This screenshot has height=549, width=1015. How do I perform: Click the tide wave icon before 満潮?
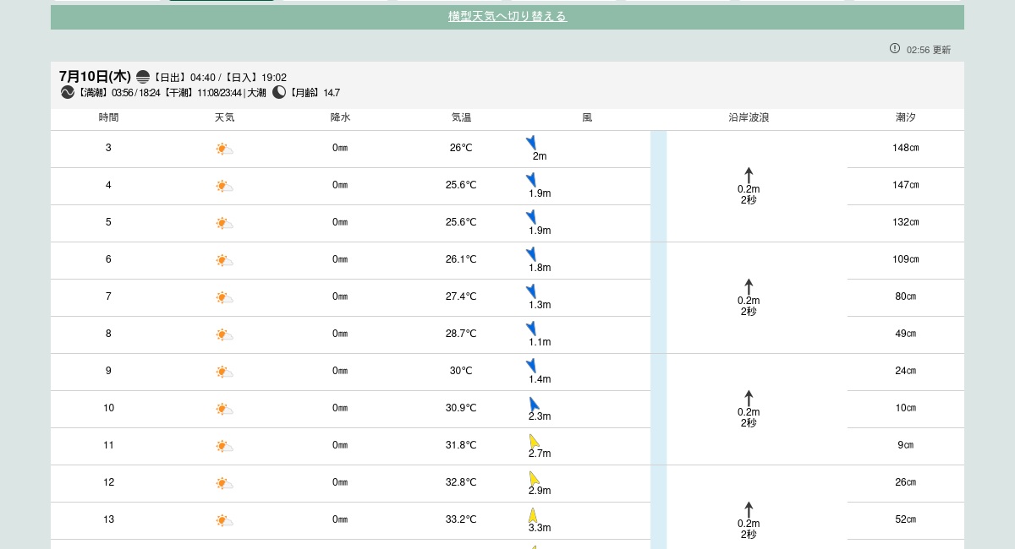[x=68, y=92]
